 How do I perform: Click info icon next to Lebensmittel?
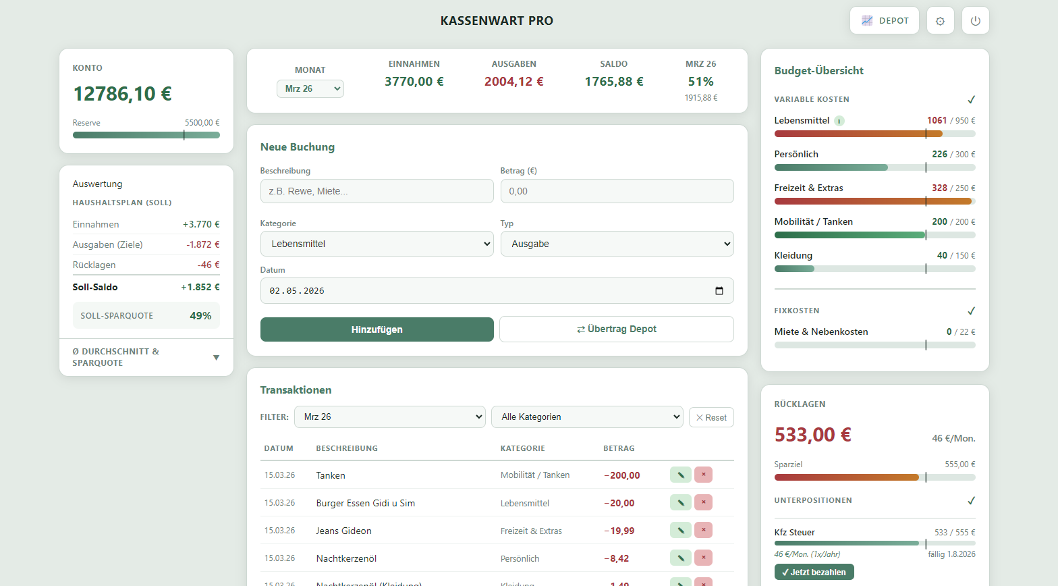pos(839,121)
